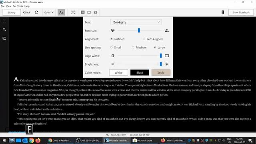Click the Sync refresh icon
The height and width of the screenshot is (144, 256).
click(x=36, y=12)
